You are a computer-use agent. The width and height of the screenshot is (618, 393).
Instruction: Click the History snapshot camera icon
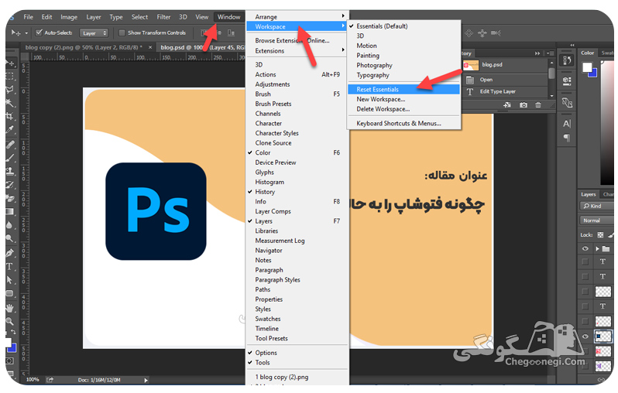click(524, 104)
